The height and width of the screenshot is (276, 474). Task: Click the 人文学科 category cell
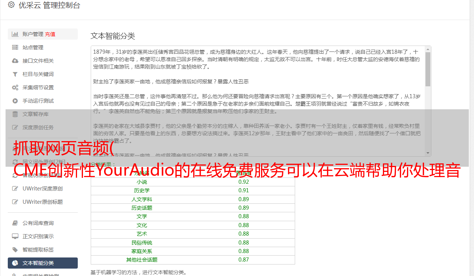coord(142,199)
